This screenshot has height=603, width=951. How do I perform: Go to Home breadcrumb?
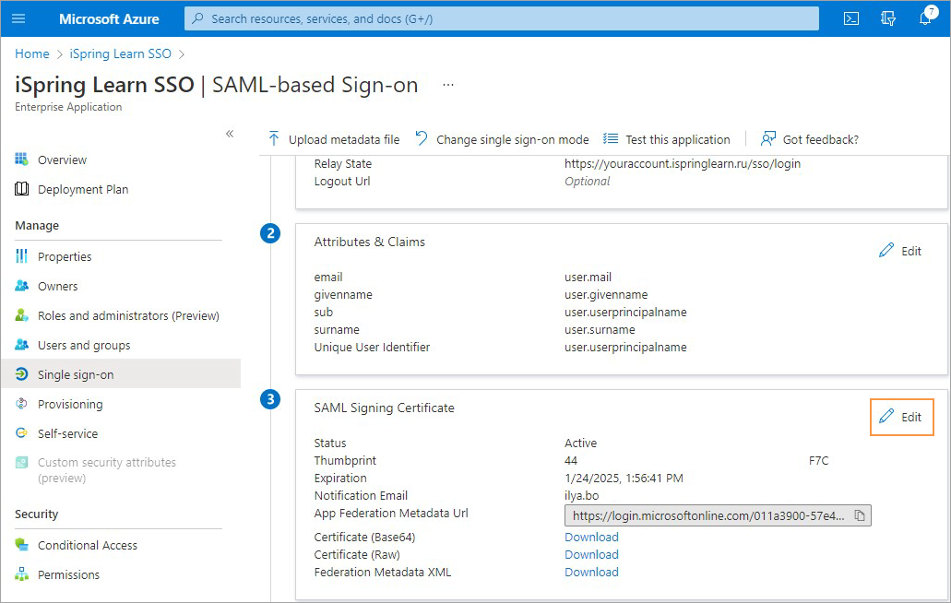[x=32, y=53]
